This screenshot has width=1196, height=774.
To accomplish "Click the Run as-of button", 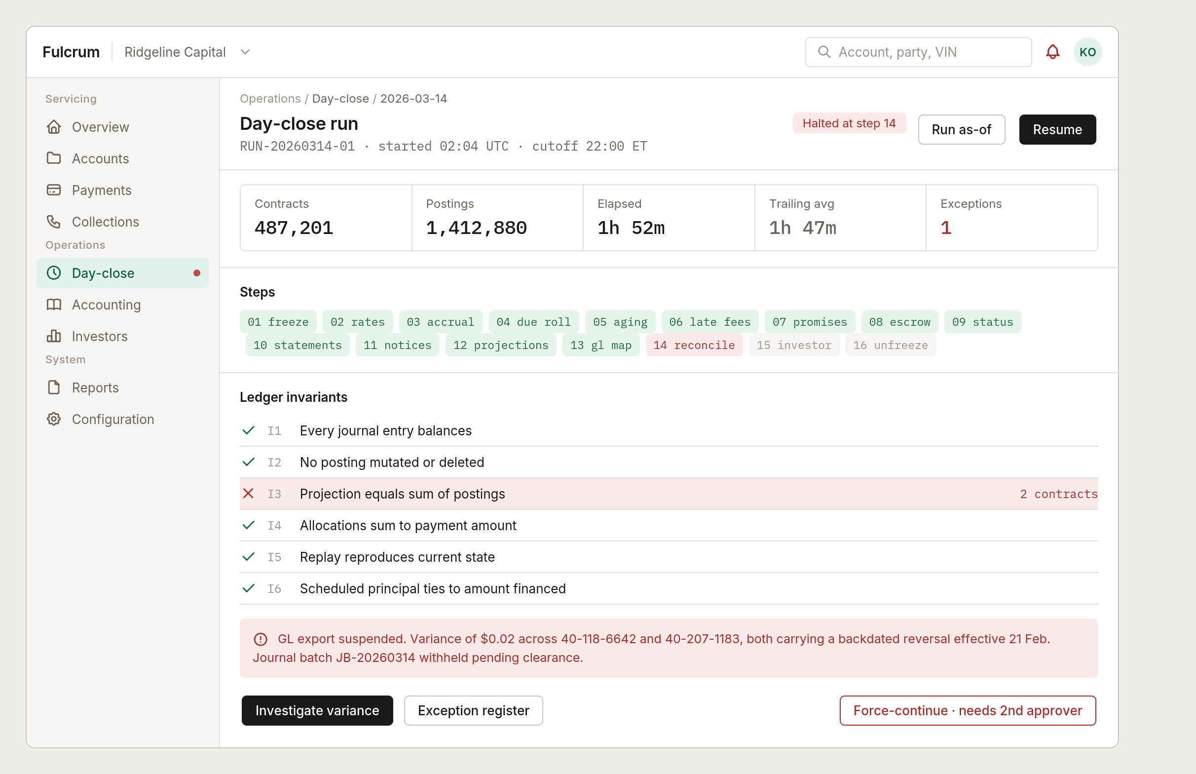I will [962, 130].
